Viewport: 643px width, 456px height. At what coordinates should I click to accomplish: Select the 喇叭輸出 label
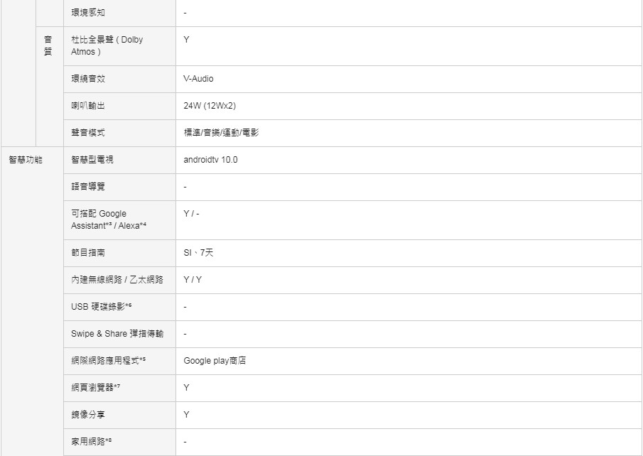tap(88, 106)
